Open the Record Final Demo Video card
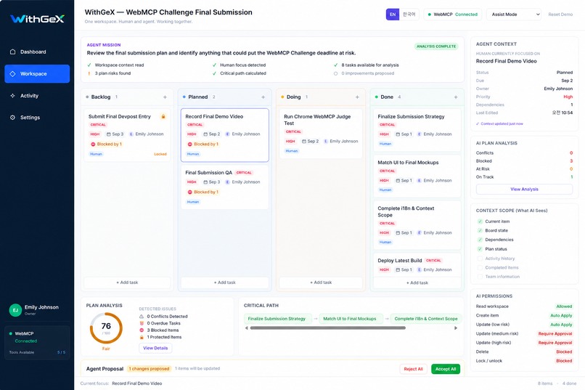Screen dimensions: 585x390 [x=224, y=135]
